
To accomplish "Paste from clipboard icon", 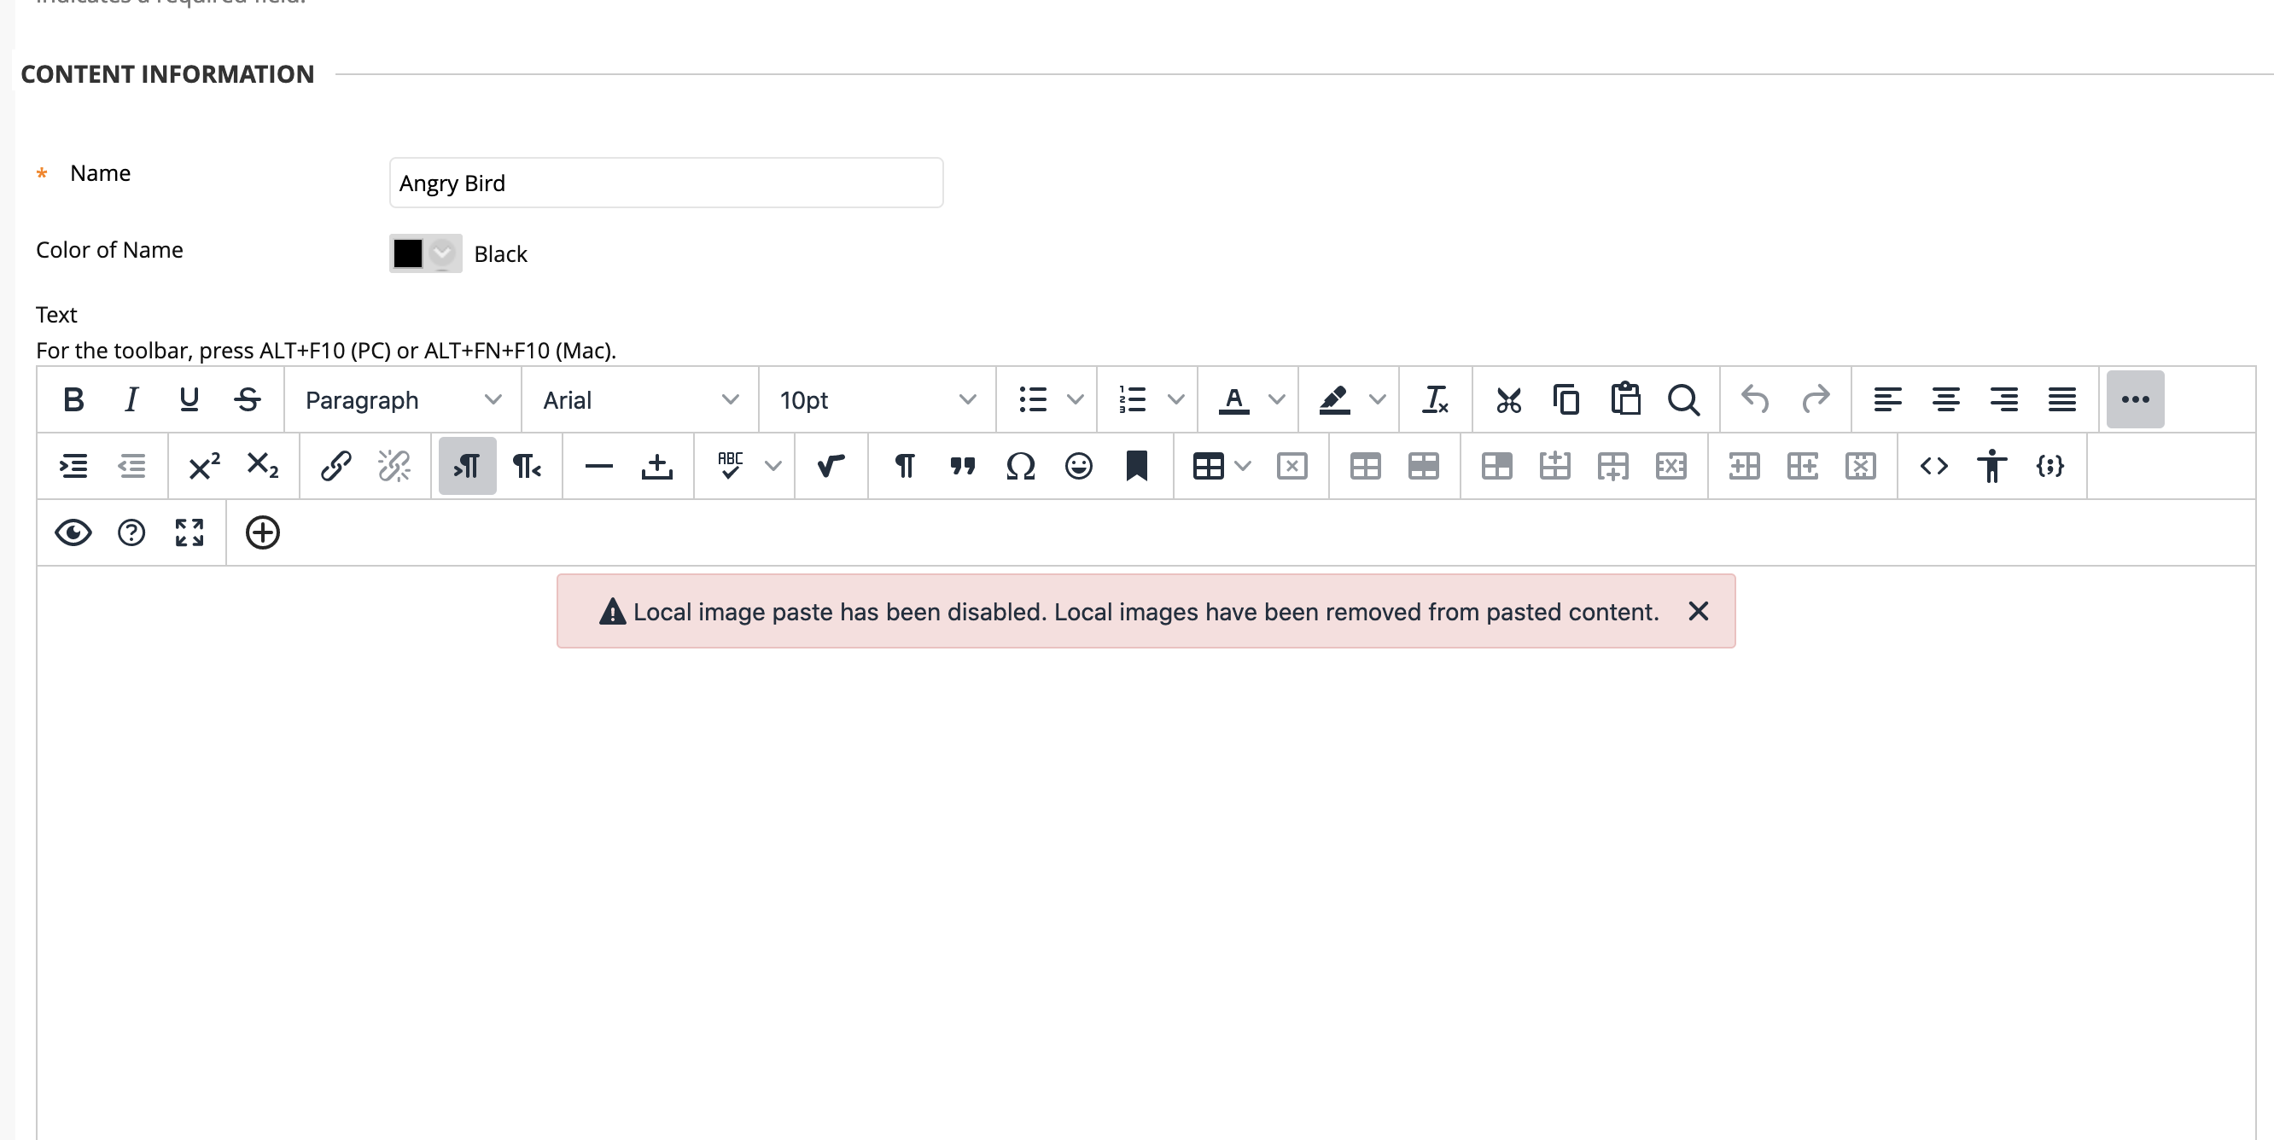I will 1625,399.
